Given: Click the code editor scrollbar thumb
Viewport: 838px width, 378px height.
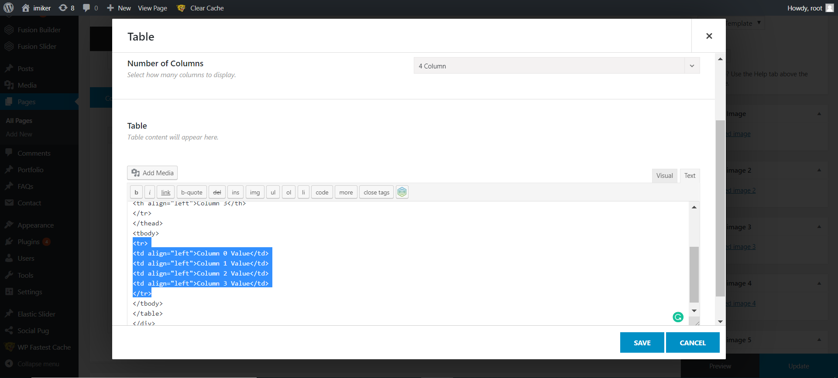Looking at the screenshot, I should pos(694,274).
